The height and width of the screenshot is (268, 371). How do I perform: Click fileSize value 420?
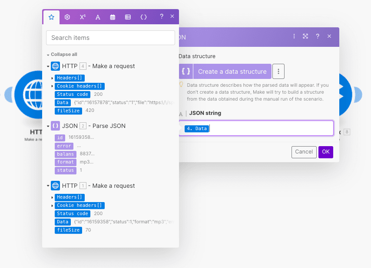pyautogui.click(x=90, y=111)
